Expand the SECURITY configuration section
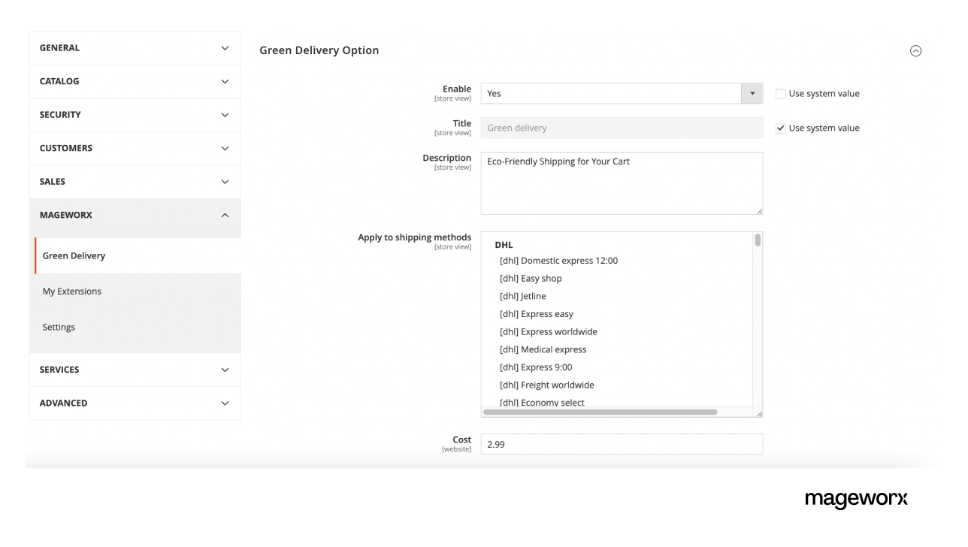Screen dimensions: 968x547 [135, 114]
